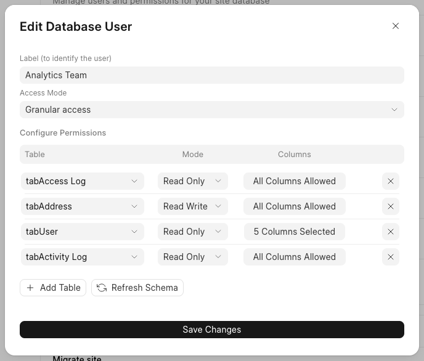Image resolution: width=424 pixels, height=361 pixels.
Task: Select the tabActivity Log table dropdown
Action: (82, 257)
